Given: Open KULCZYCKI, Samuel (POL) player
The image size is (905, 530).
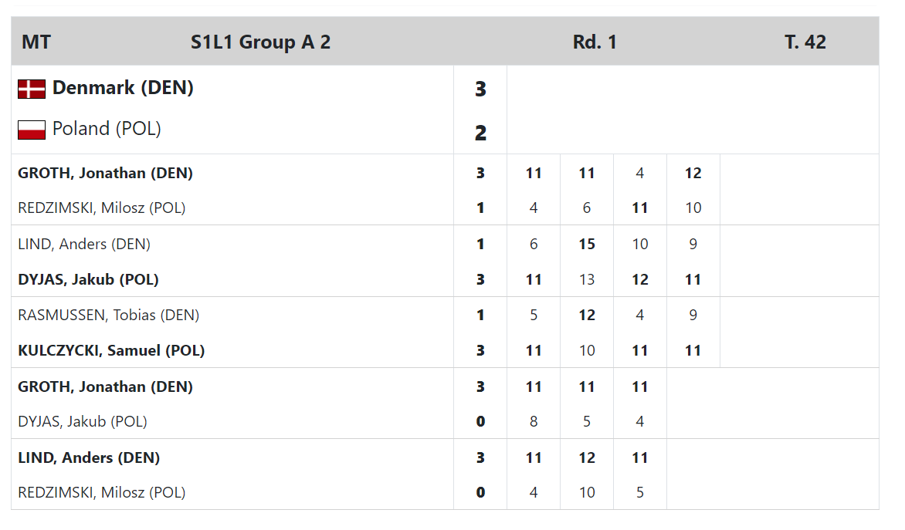Looking at the screenshot, I should click(111, 351).
